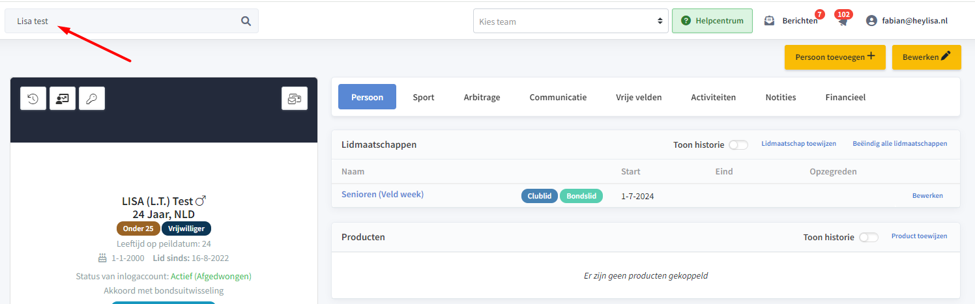This screenshot has width=975, height=304.
Task: Click the presentation person icon button
Action: click(63, 98)
